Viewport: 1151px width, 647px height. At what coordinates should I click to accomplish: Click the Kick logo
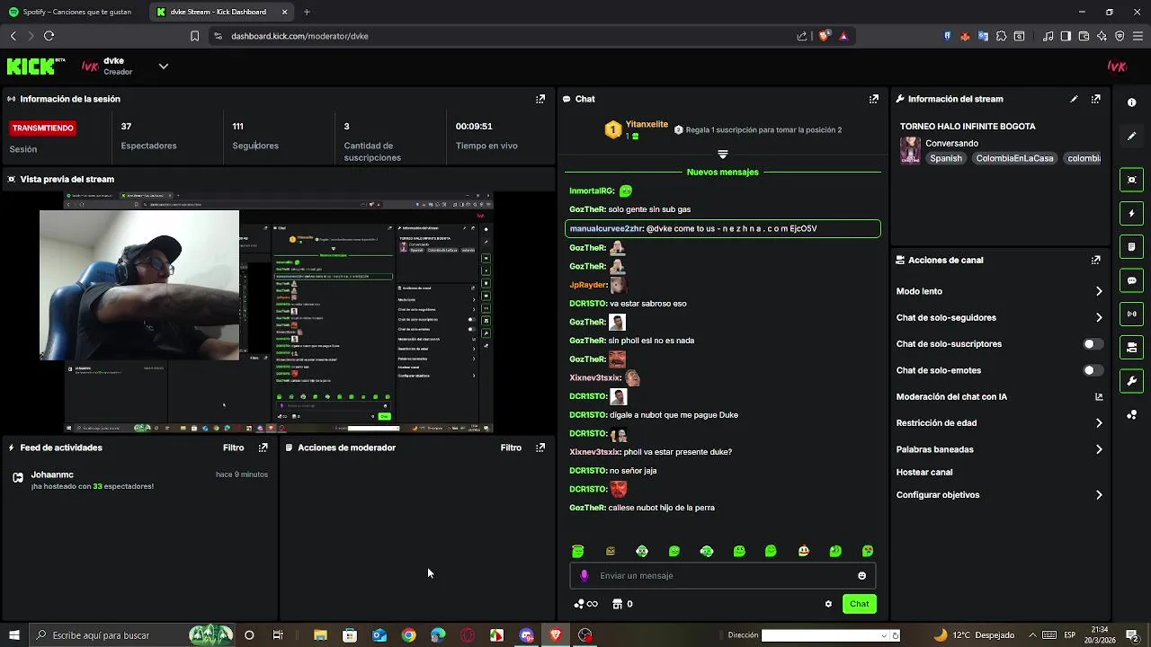pyautogui.click(x=35, y=66)
